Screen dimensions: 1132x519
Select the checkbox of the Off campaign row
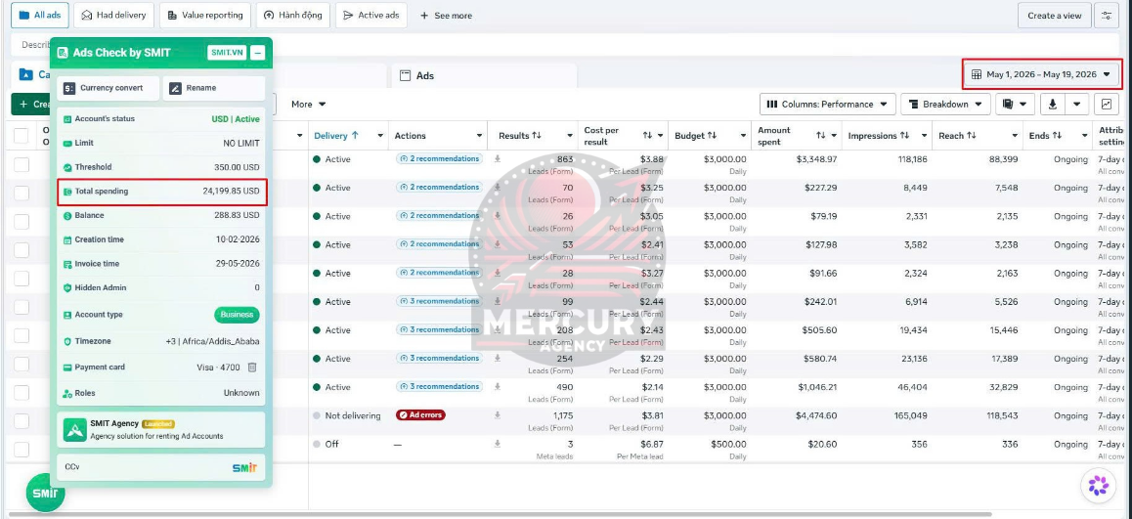click(22, 450)
